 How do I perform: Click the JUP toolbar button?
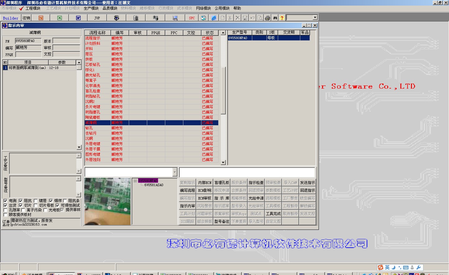[x=97, y=18]
